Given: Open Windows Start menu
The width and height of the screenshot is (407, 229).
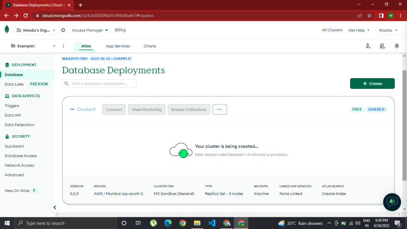Looking at the screenshot, I should (7, 223).
